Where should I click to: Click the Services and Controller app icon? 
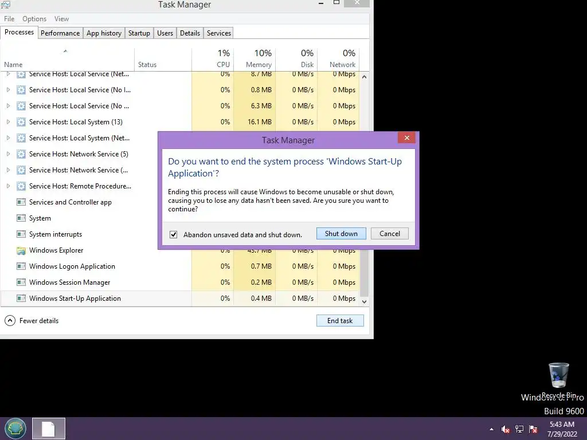tap(21, 202)
